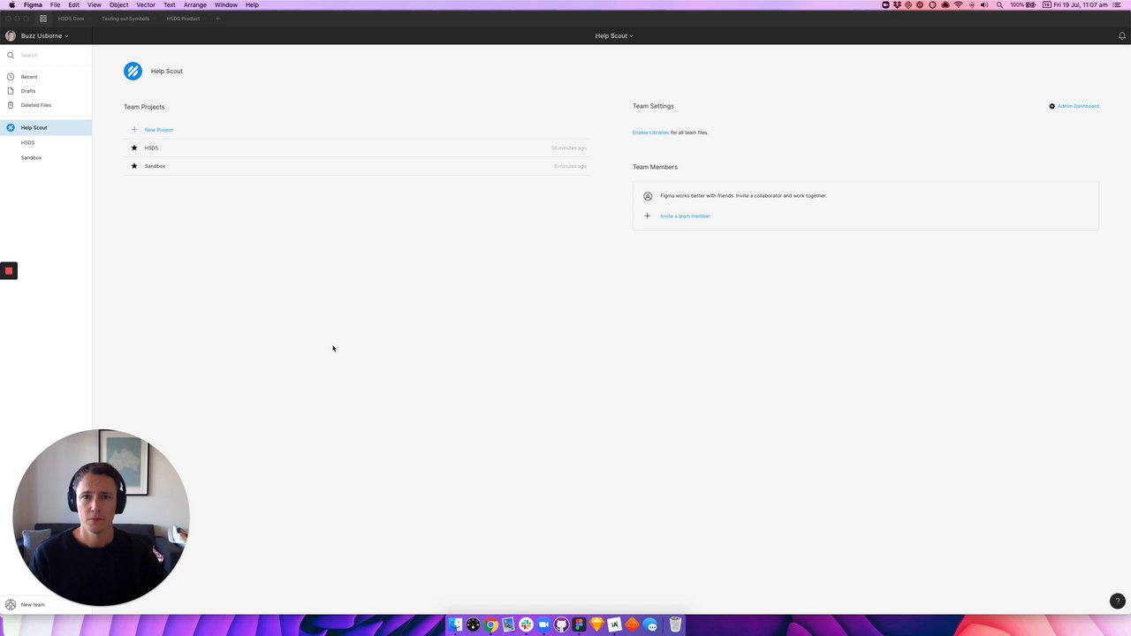
Task: Open Zoom in the Dock
Action: coord(543,625)
